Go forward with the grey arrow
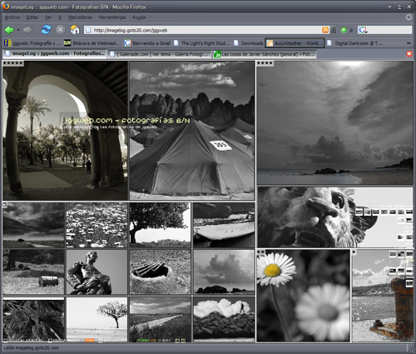Screen dimensions: 416x354 coord(27,30)
